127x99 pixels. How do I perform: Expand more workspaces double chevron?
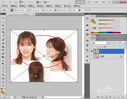click(110, 2)
